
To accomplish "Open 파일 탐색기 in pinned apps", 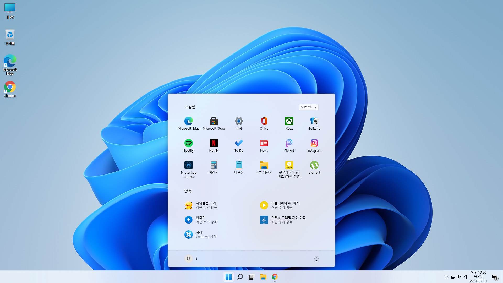I will point(264,167).
